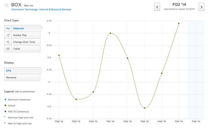The width and height of the screenshot is (208, 128).
Task: Click the FQ1 '13 actual data point
Action: (x=110, y=33)
